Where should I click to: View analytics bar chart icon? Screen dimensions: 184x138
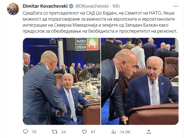click(114, 132)
